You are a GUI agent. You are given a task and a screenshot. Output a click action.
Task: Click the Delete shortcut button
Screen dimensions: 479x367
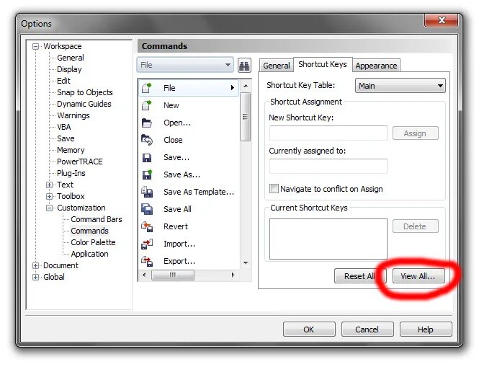click(415, 226)
